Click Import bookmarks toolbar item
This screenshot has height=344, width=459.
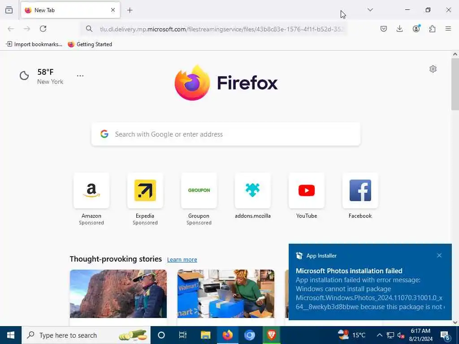click(x=34, y=44)
